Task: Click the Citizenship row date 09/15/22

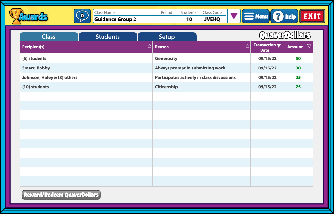Action: [x=267, y=87]
